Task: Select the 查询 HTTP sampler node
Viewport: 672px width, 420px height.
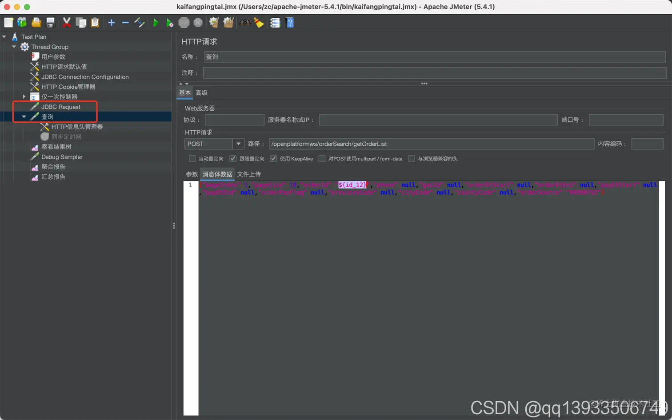Action: click(x=47, y=117)
